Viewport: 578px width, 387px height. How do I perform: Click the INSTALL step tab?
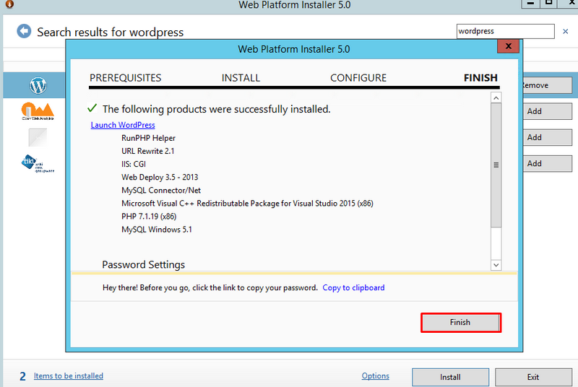click(x=241, y=78)
